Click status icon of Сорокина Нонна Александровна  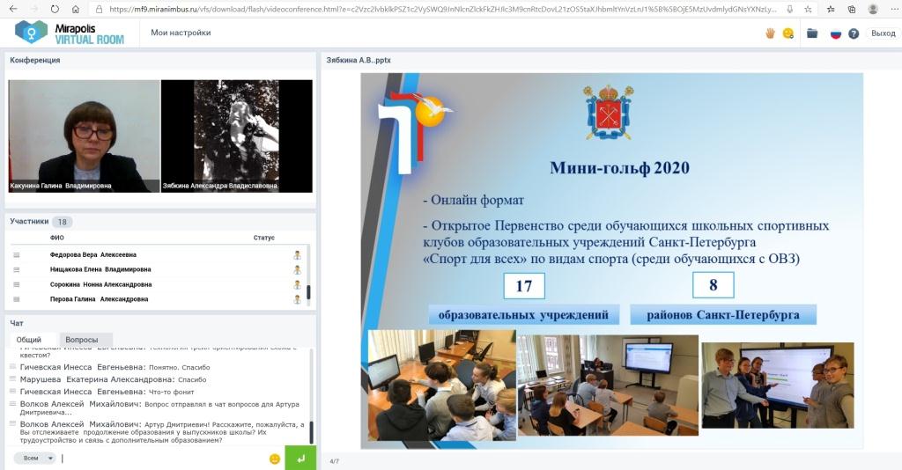297,284
